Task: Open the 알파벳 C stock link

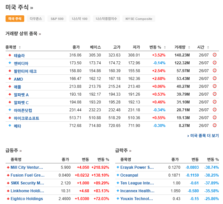Action: [x=21, y=102]
